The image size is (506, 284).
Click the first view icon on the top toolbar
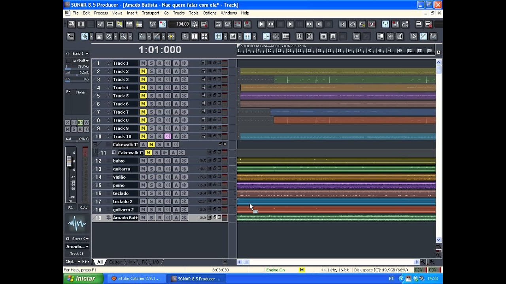(71, 24)
